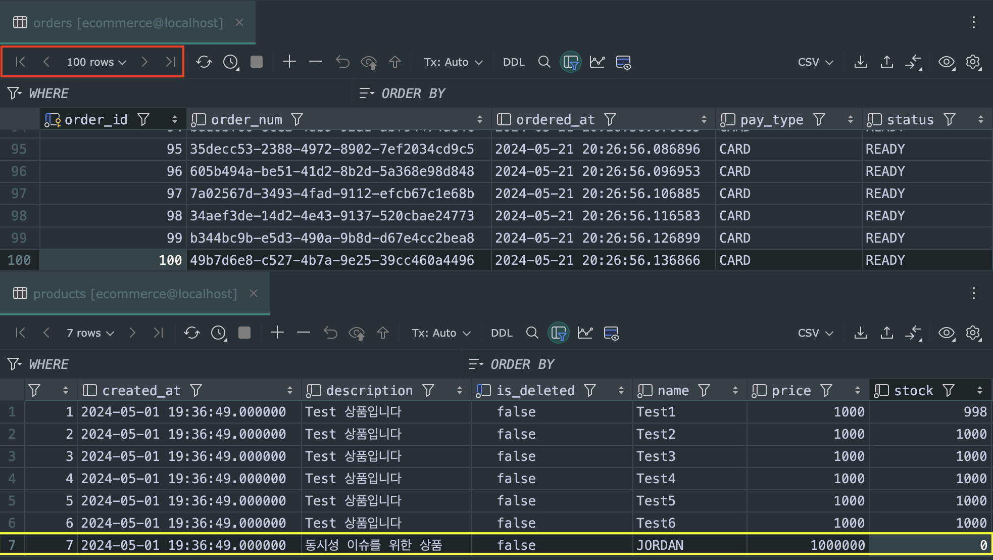
Task: Open the CSV format dropdown for orders
Action: coord(815,62)
